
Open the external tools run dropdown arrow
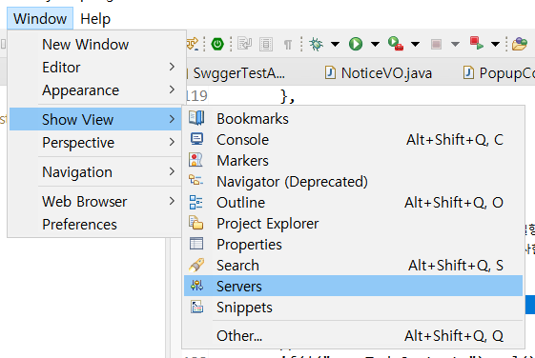(x=415, y=44)
